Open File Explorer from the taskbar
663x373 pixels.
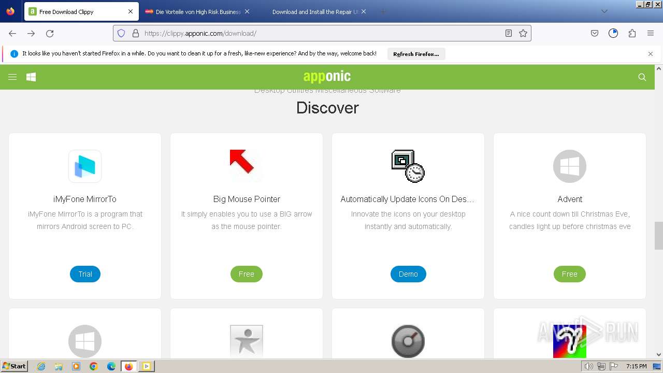[x=59, y=366]
